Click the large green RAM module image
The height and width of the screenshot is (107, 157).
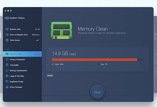tap(62, 31)
